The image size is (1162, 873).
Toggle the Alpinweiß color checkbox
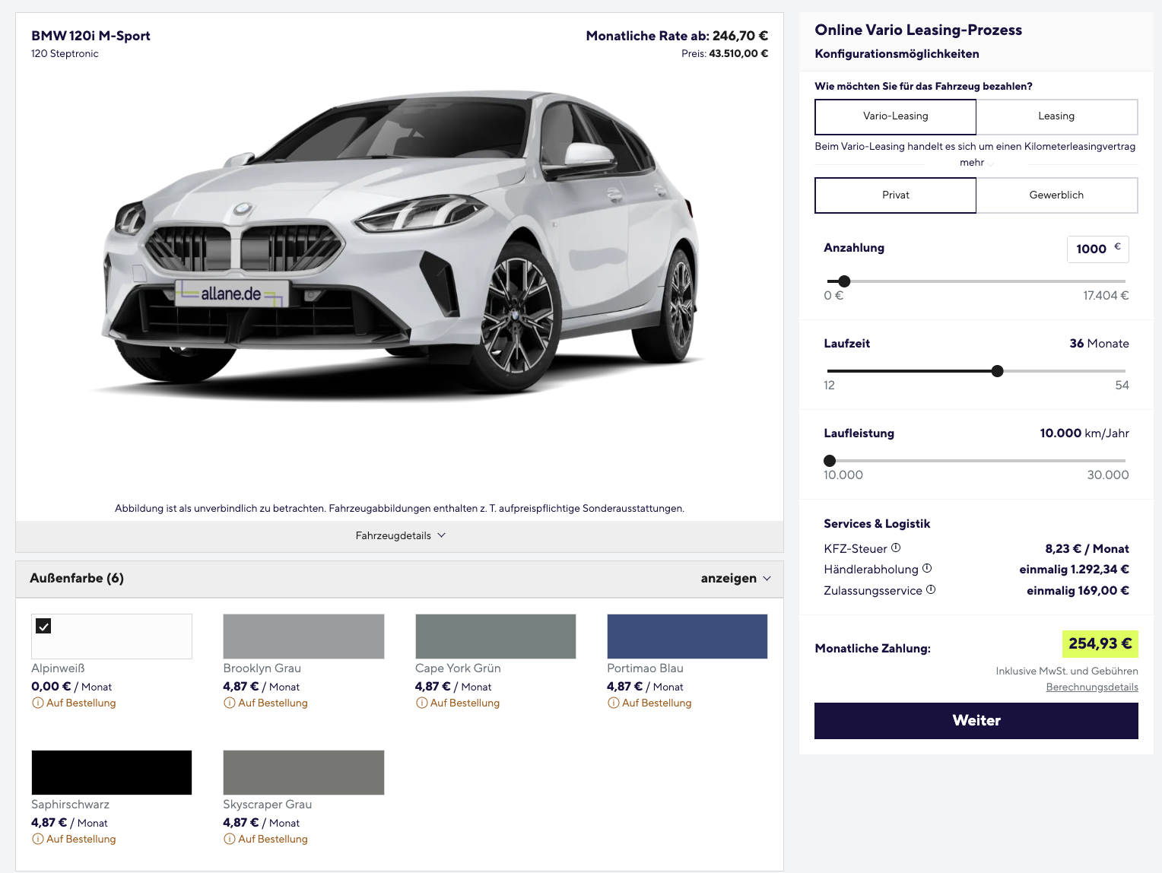(44, 627)
